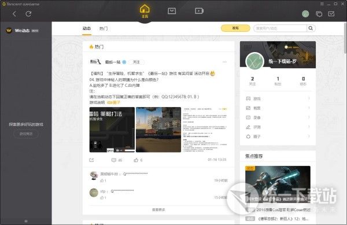Select the 动态 tab
The height and width of the screenshot is (225, 347).
pyautogui.click(x=87, y=28)
